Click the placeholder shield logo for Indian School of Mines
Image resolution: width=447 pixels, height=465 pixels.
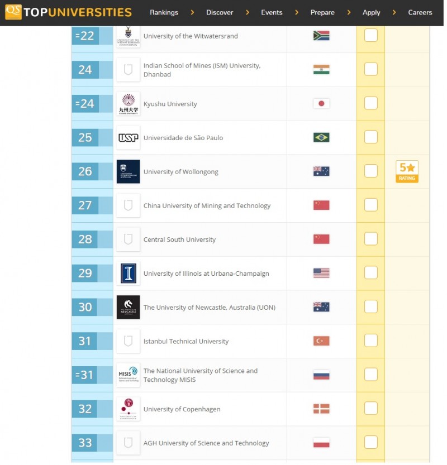tap(128, 70)
